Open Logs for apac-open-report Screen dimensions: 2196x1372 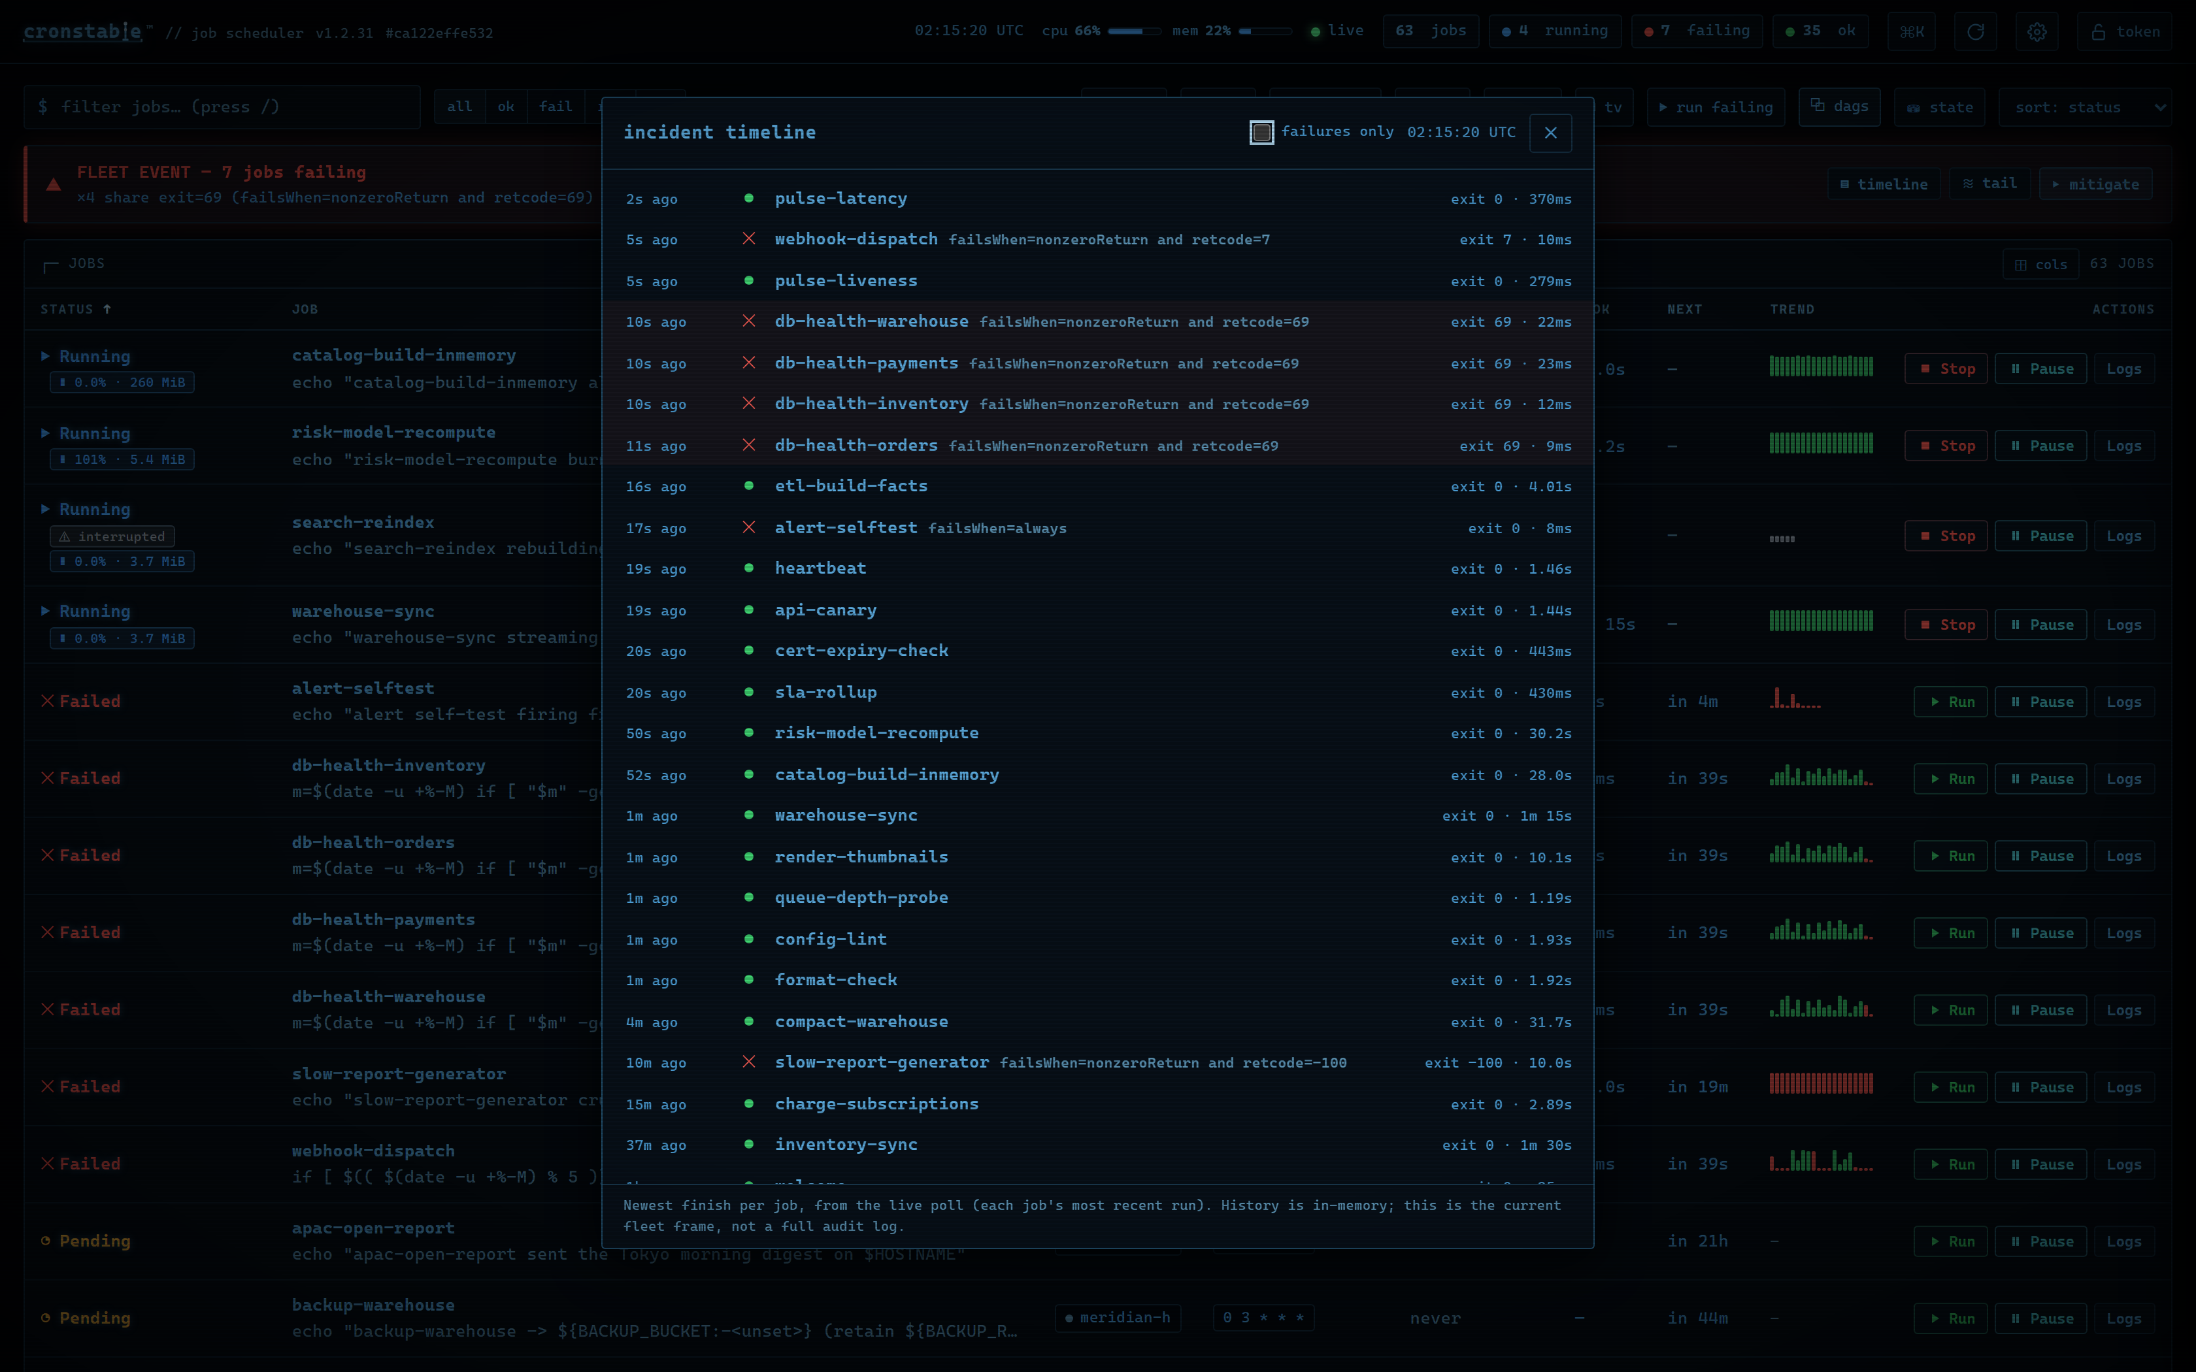2123,1242
